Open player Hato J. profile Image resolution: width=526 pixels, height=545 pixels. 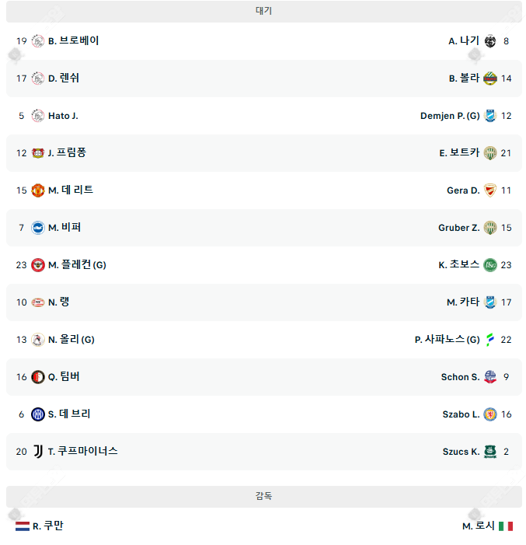pyautogui.click(x=63, y=116)
